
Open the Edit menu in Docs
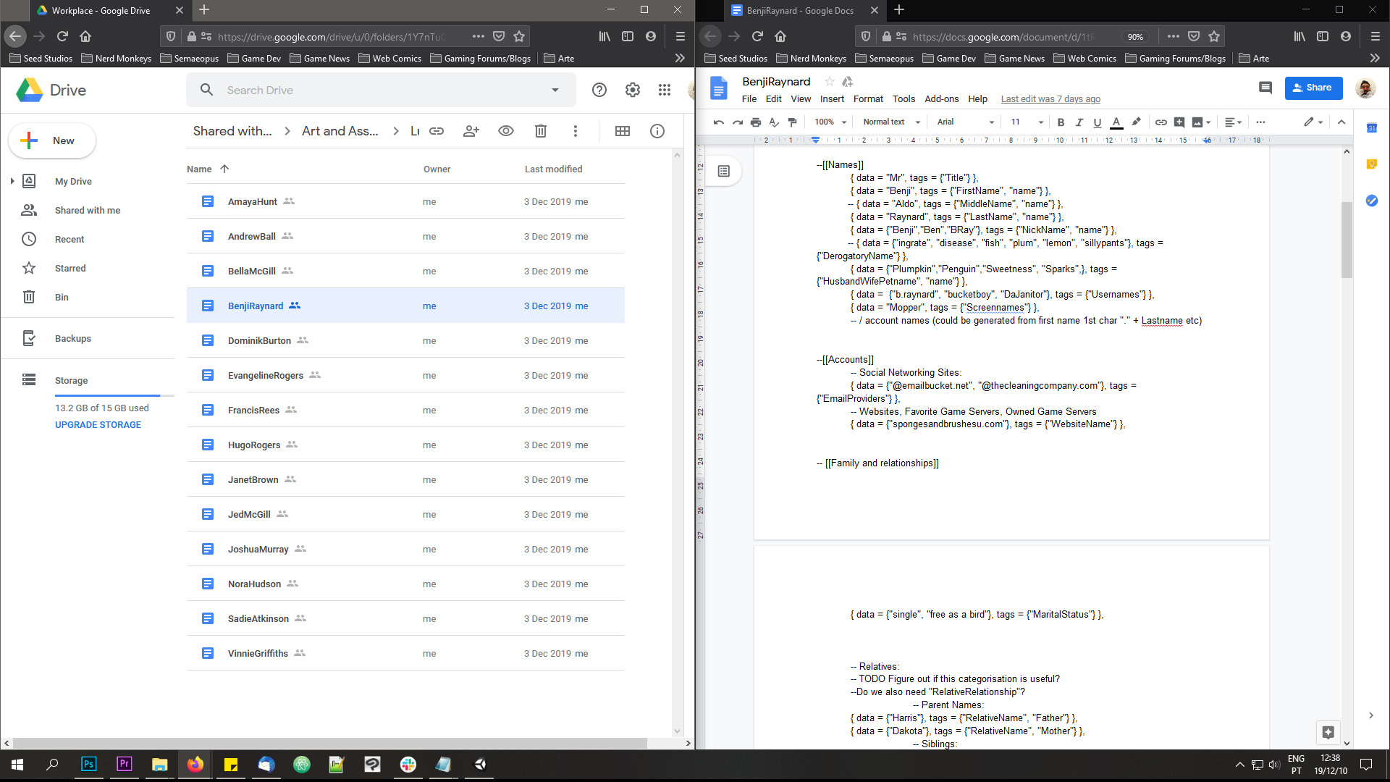774,99
